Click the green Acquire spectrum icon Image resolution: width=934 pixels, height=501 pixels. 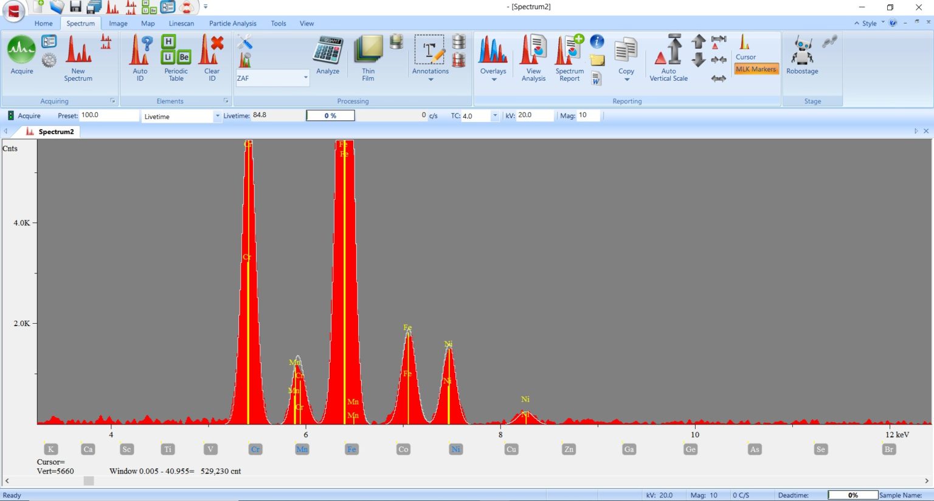(x=21, y=52)
